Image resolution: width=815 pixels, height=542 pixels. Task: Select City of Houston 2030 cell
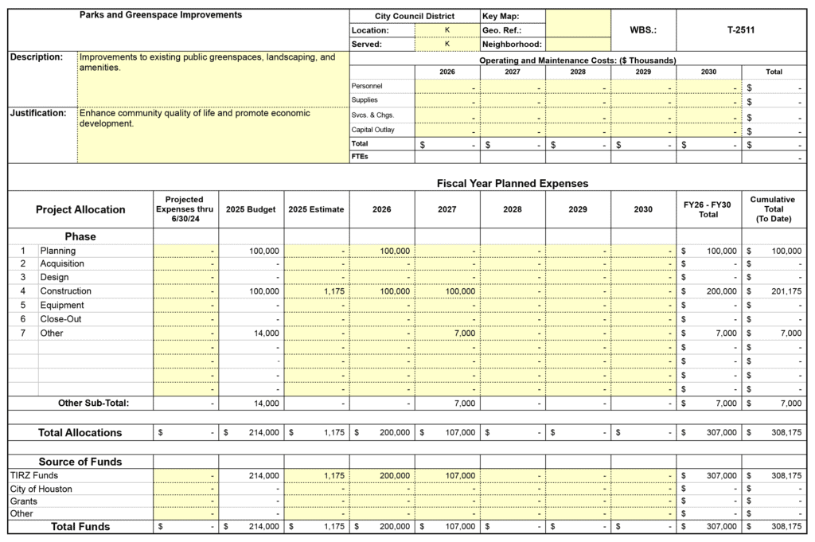[643, 489]
